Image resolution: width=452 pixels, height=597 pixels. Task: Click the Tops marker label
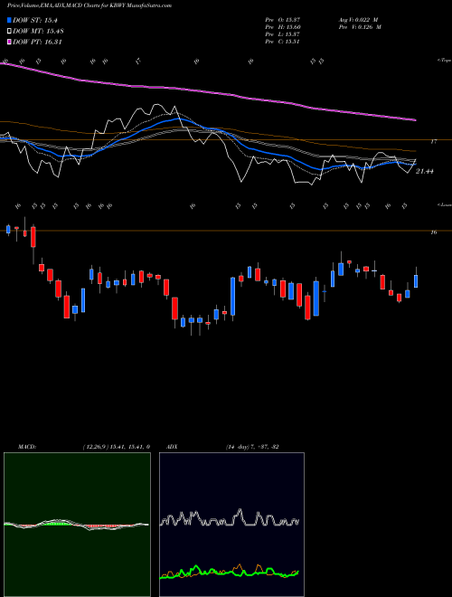tap(445, 61)
